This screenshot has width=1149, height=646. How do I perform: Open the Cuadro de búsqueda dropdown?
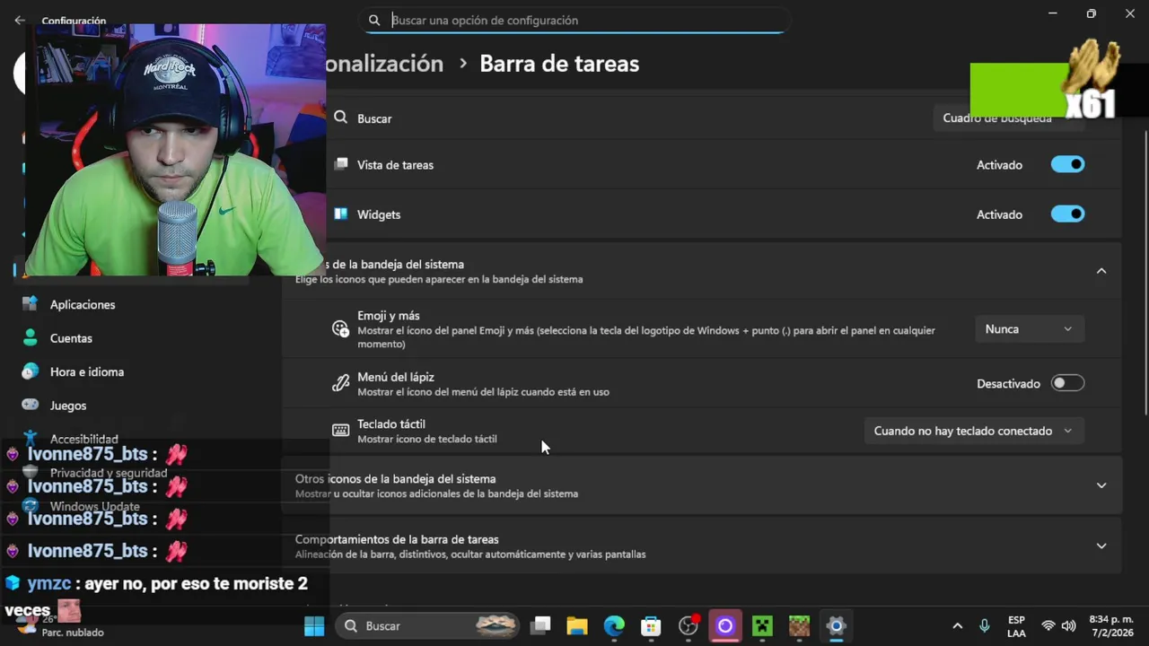tap(1008, 118)
